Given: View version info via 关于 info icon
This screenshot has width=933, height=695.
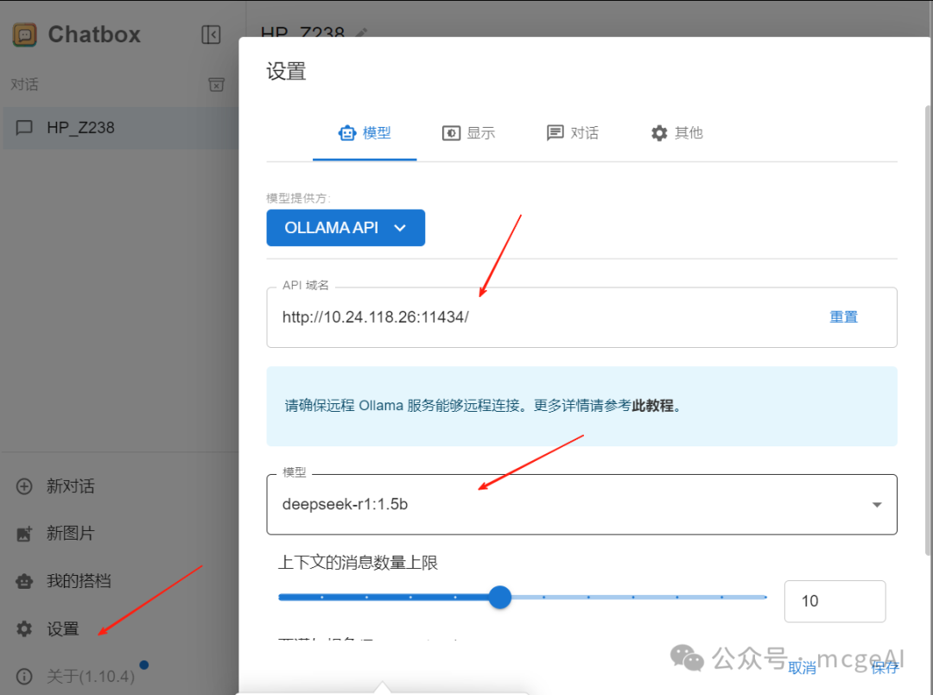Looking at the screenshot, I should click(x=23, y=676).
